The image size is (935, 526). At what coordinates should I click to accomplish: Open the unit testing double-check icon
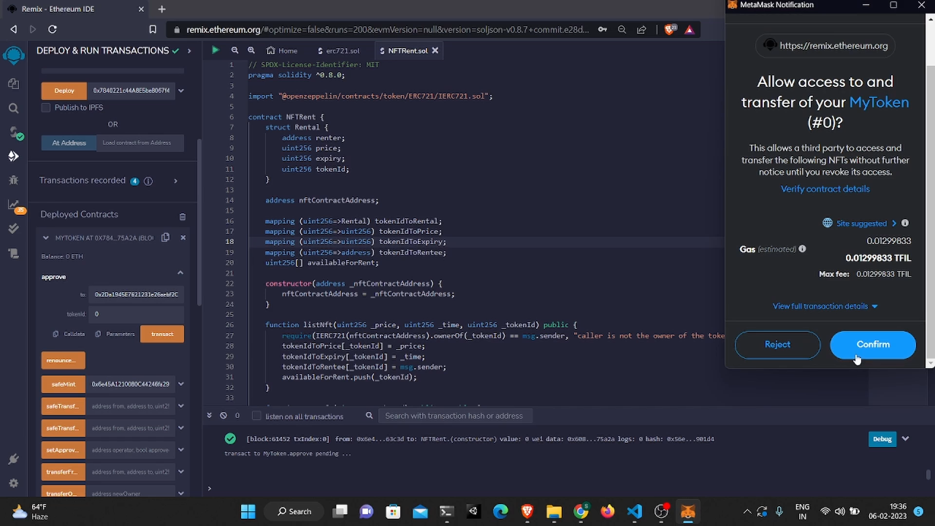(x=14, y=228)
